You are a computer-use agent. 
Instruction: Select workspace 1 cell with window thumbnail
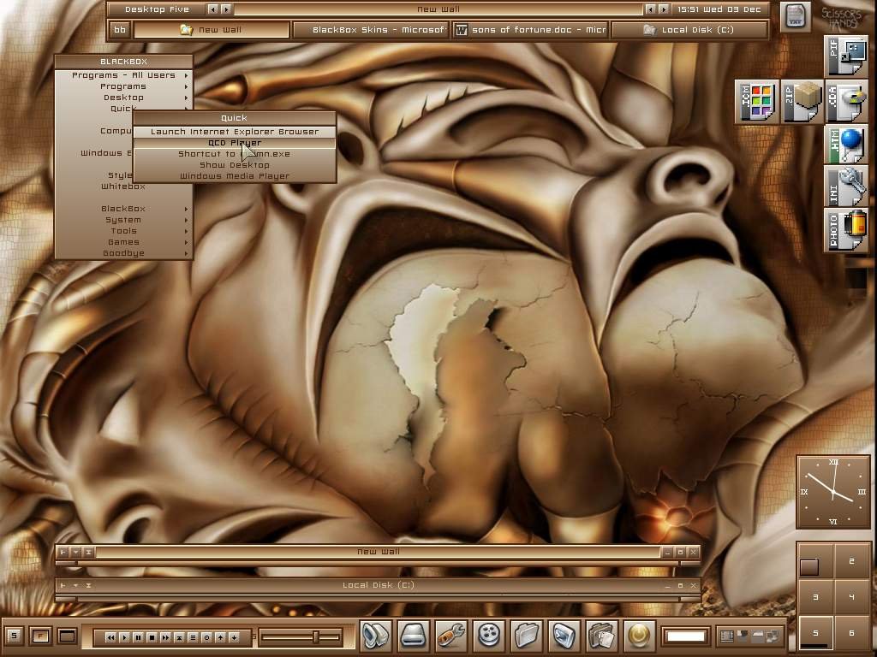click(815, 561)
